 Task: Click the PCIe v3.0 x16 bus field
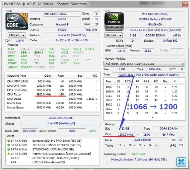point(155,30)
